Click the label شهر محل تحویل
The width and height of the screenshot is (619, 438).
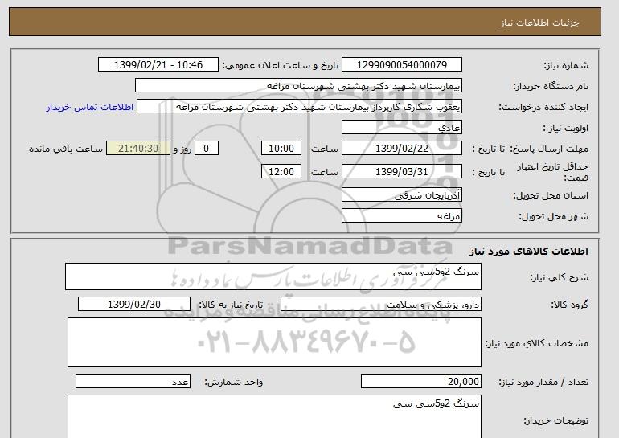pyautogui.click(x=553, y=216)
